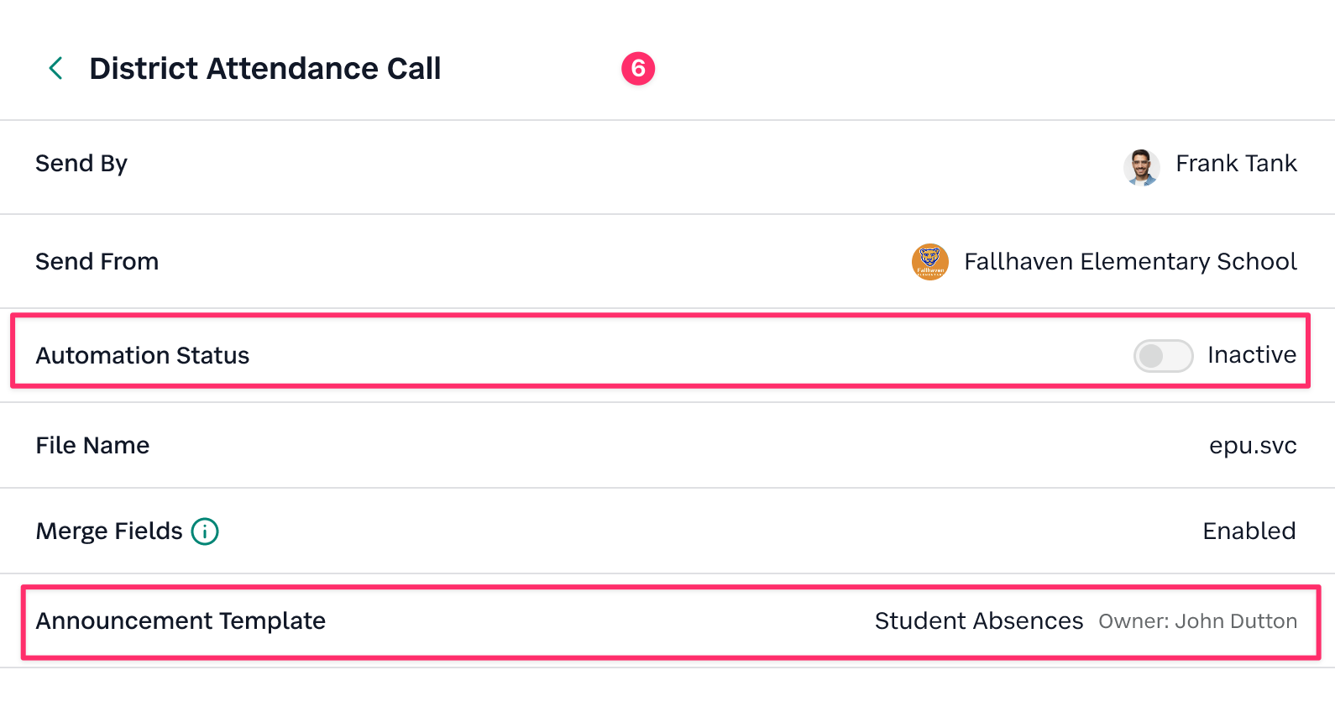Click Fallhaven Elementary School name
Screen dimensions: 1335x712
pyautogui.click(x=1130, y=262)
